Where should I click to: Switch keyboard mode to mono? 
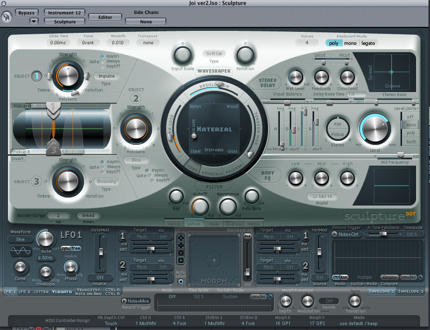(350, 43)
